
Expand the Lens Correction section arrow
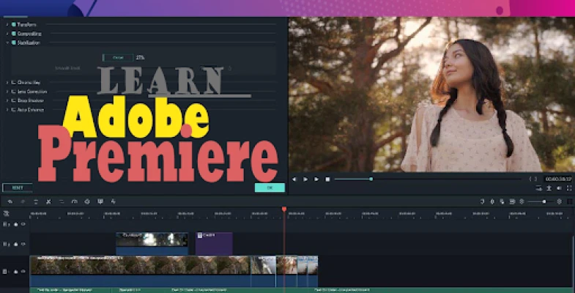coord(7,92)
